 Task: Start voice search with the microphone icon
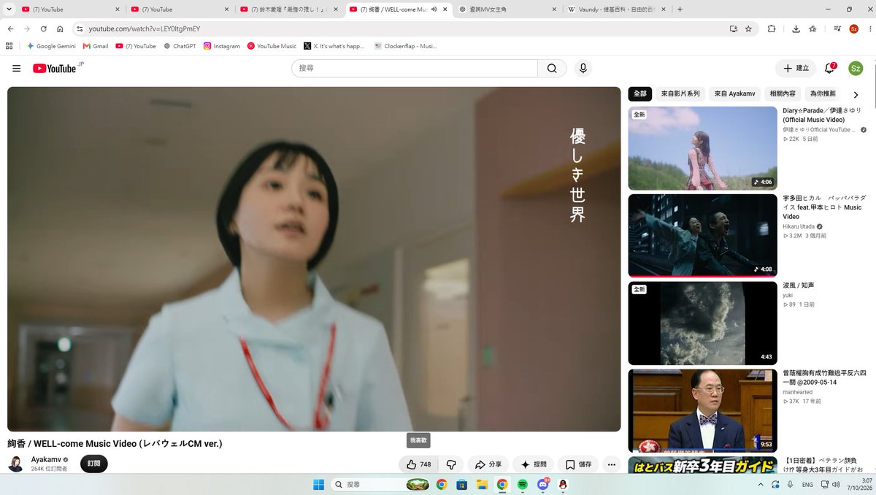click(583, 68)
